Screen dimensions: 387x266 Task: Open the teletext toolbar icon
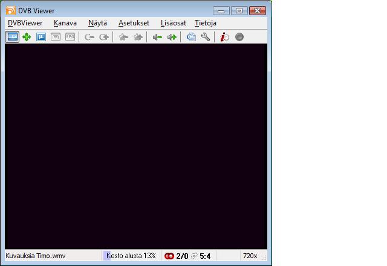(56, 37)
